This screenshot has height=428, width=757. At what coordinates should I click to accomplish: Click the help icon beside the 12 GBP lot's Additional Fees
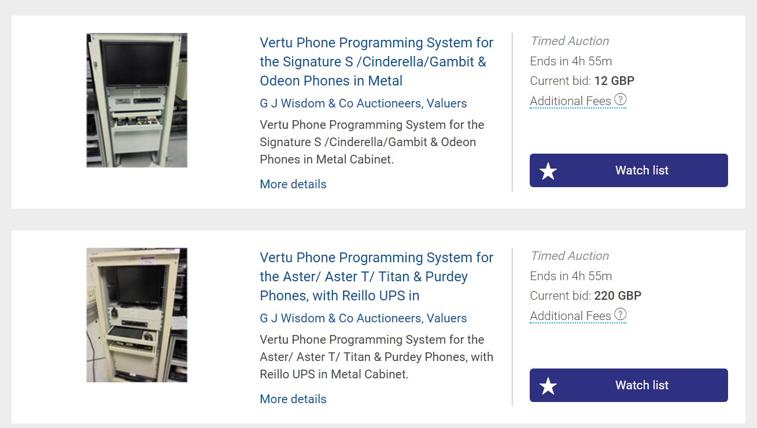point(620,100)
